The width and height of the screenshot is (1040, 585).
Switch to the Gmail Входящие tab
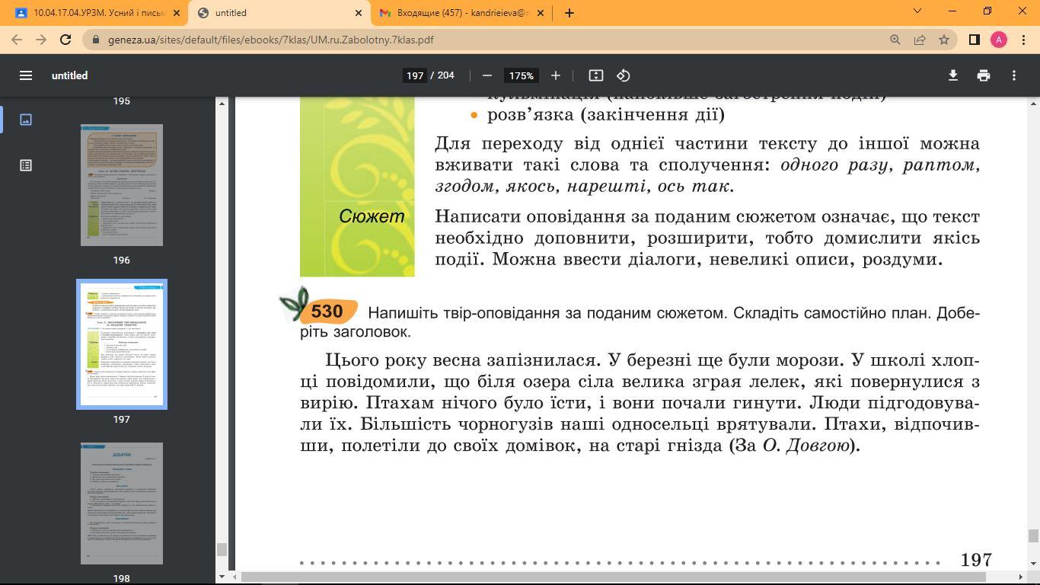[462, 13]
